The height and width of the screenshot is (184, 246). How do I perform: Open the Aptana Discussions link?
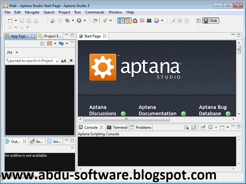103,110
